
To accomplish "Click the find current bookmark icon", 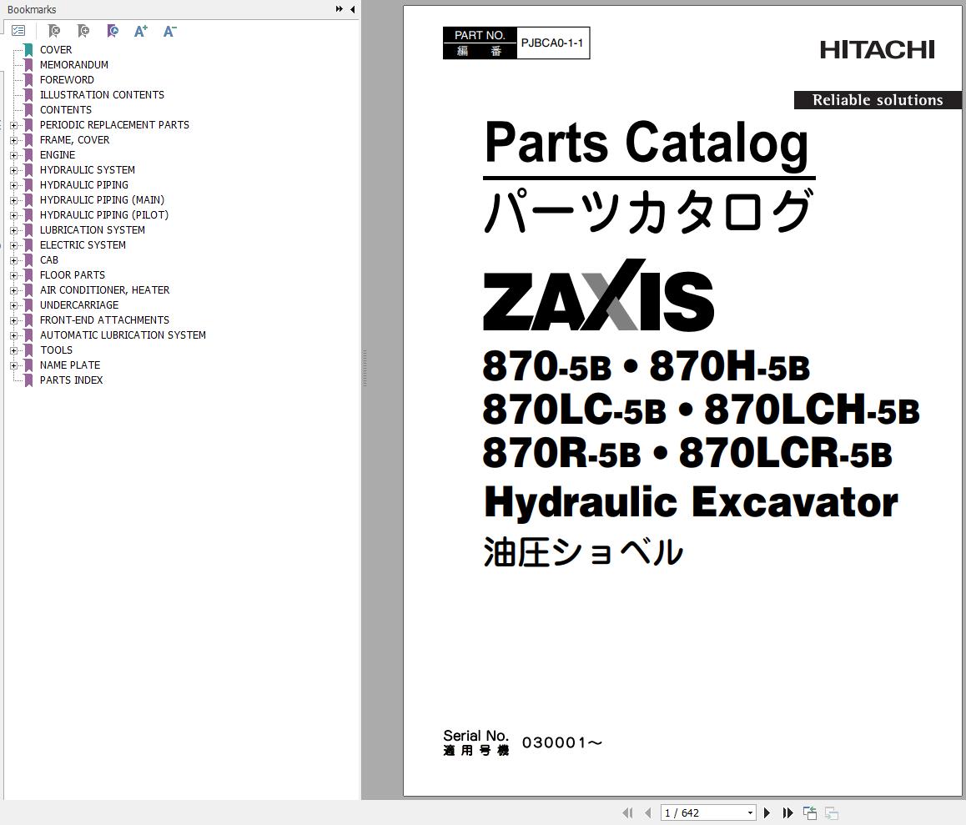I will [112, 31].
